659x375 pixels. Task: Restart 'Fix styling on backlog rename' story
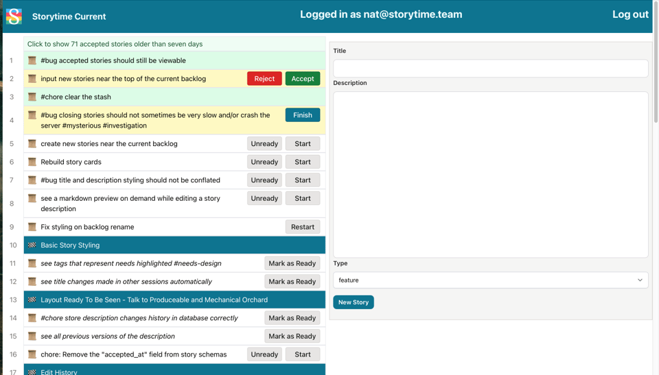302,227
